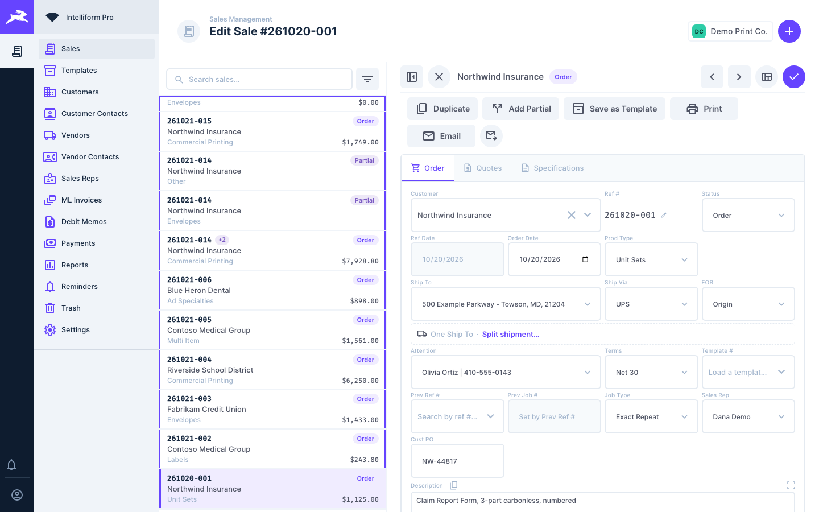Open the notifications bell in the left rail
Screen dimensions: 819x512
(x=11, y=465)
